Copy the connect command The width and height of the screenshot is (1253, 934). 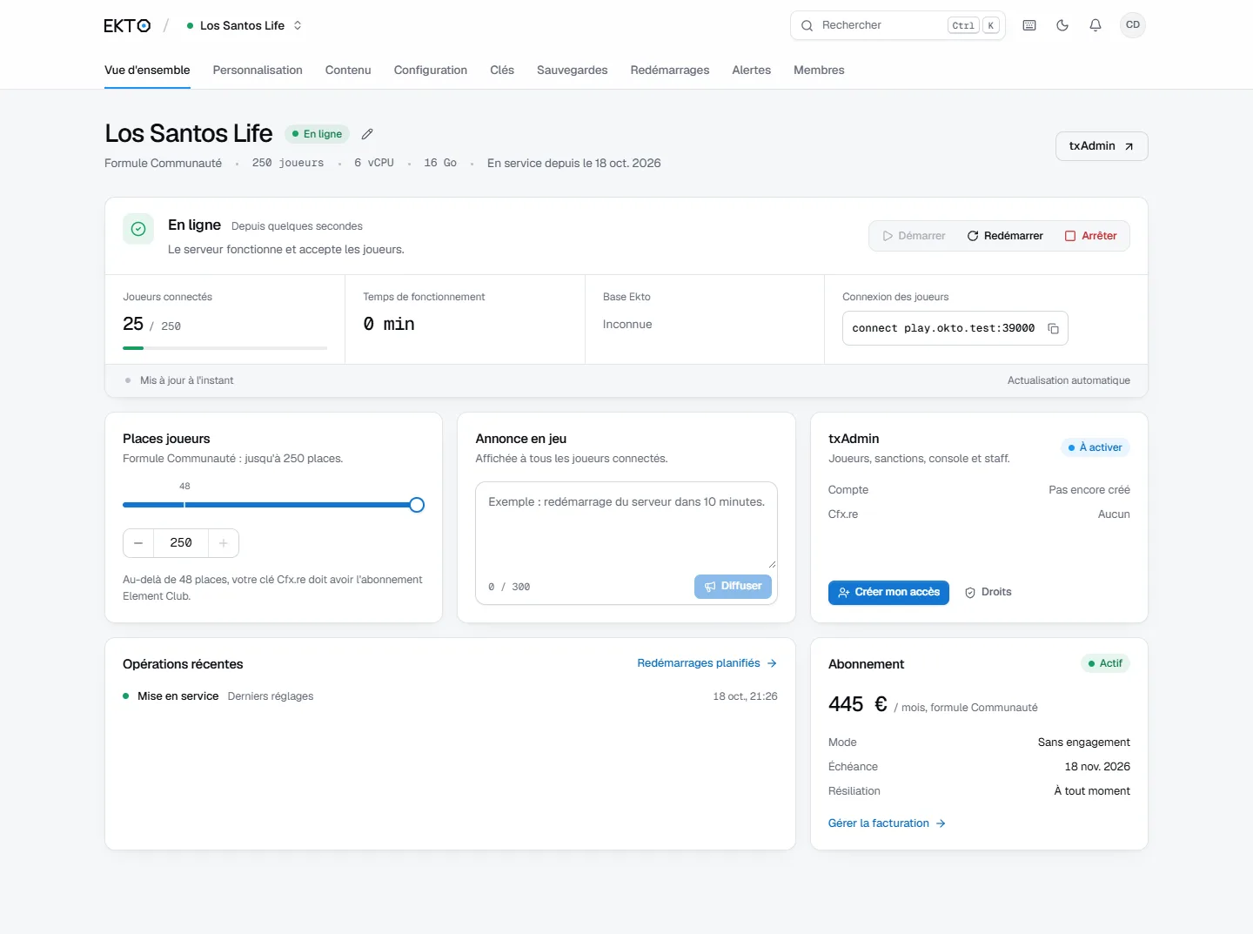click(1053, 328)
